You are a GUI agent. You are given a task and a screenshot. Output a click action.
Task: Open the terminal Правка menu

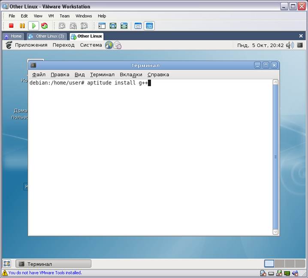(60, 75)
